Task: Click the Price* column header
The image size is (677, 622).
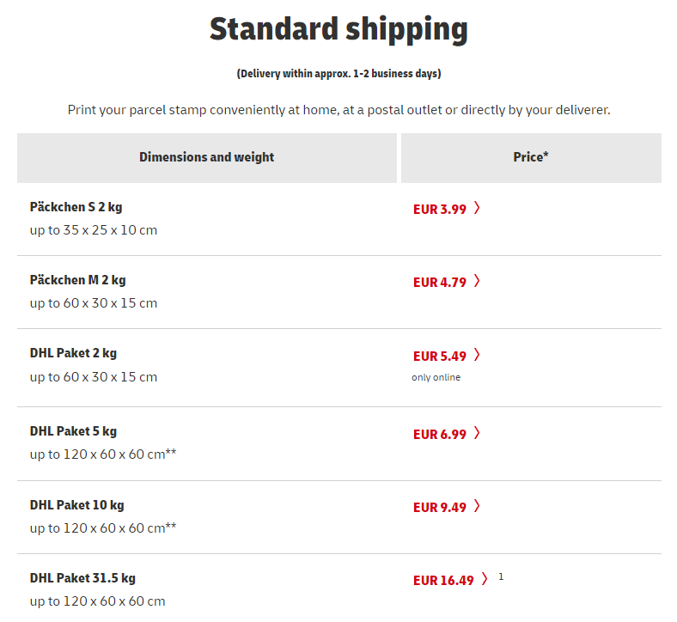Action: [531, 157]
